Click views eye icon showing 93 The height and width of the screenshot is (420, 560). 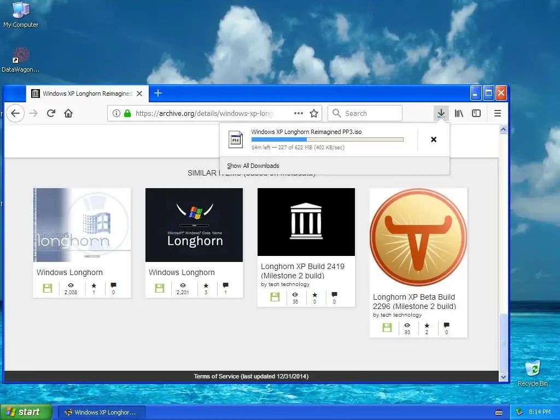tap(407, 325)
